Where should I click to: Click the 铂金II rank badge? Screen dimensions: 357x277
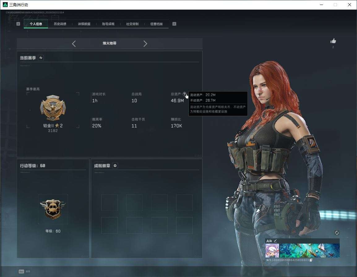pos(53,108)
